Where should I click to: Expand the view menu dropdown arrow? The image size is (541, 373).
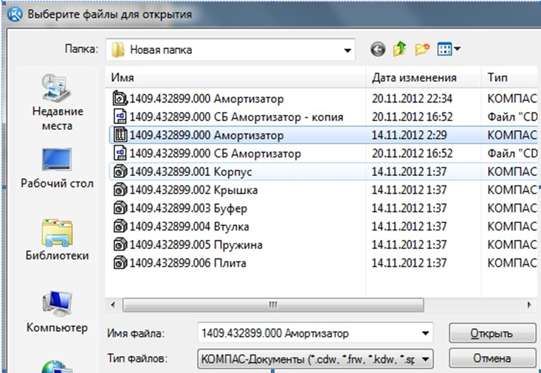(x=457, y=49)
